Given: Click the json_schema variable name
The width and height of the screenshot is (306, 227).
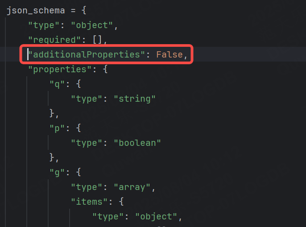Looking at the screenshot, I should (36, 11).
